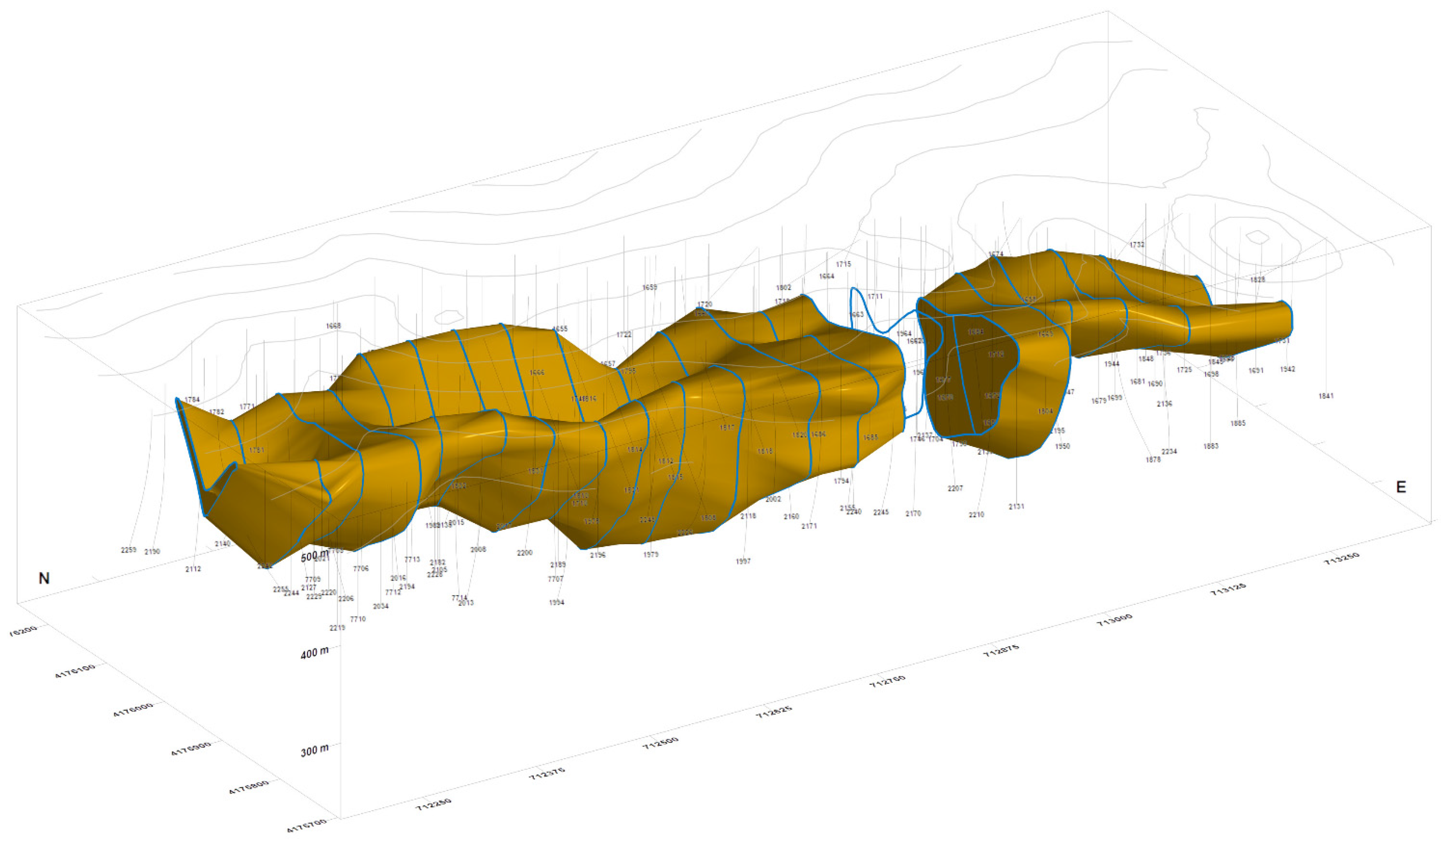The image size is (1441, 843).
Task: Click the E direction label
Action: tap(1401, 487)
